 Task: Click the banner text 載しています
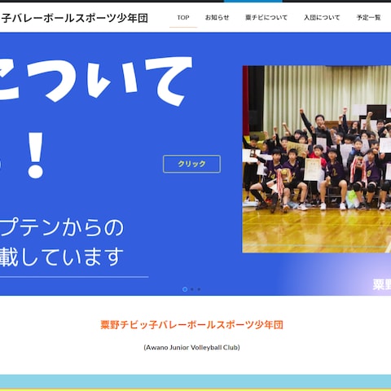tap(62, 257)
